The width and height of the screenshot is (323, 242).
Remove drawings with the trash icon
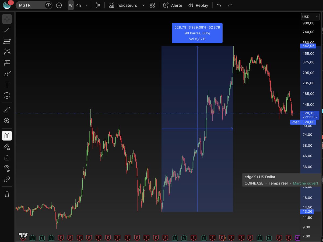[7, 194]
